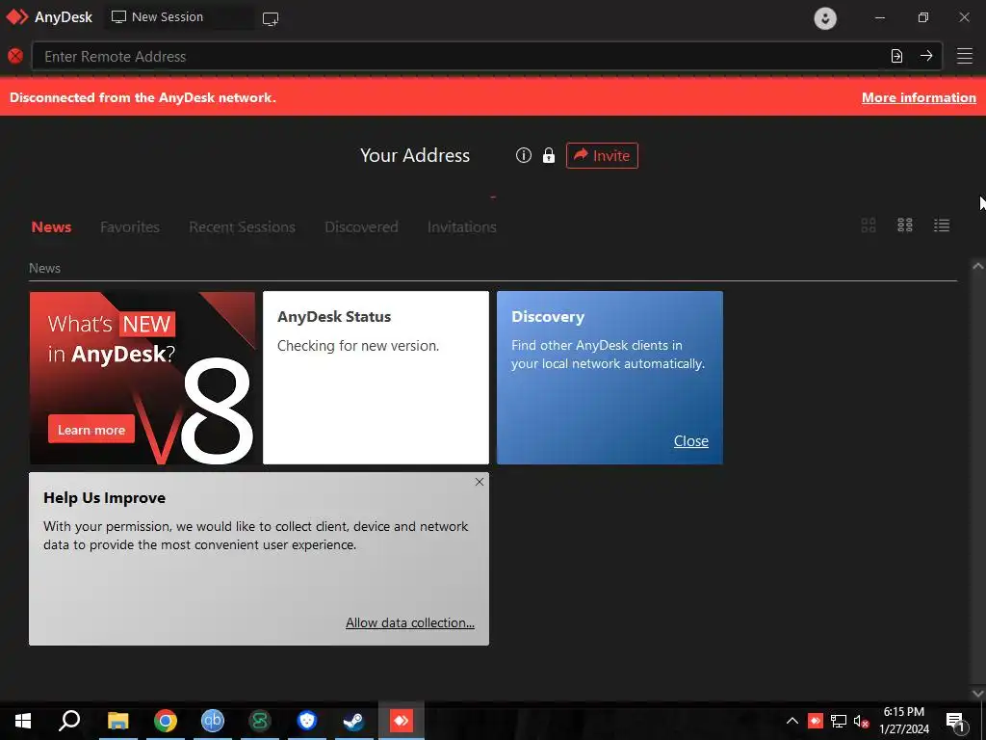Open the taskbar clock and date
986x740 pixels.
(904, 721)
